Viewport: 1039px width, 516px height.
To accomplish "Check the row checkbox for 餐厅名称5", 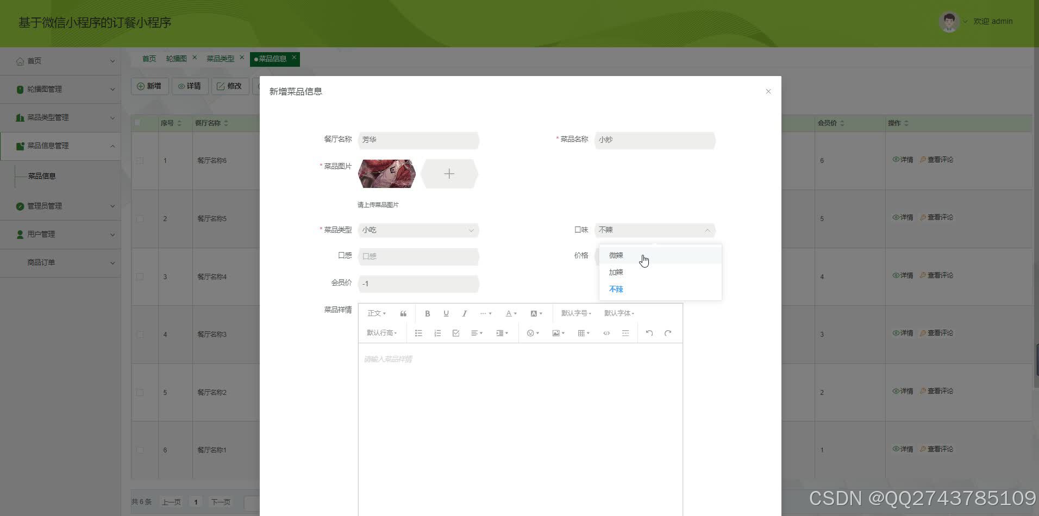I will click(x=140, y=219).
